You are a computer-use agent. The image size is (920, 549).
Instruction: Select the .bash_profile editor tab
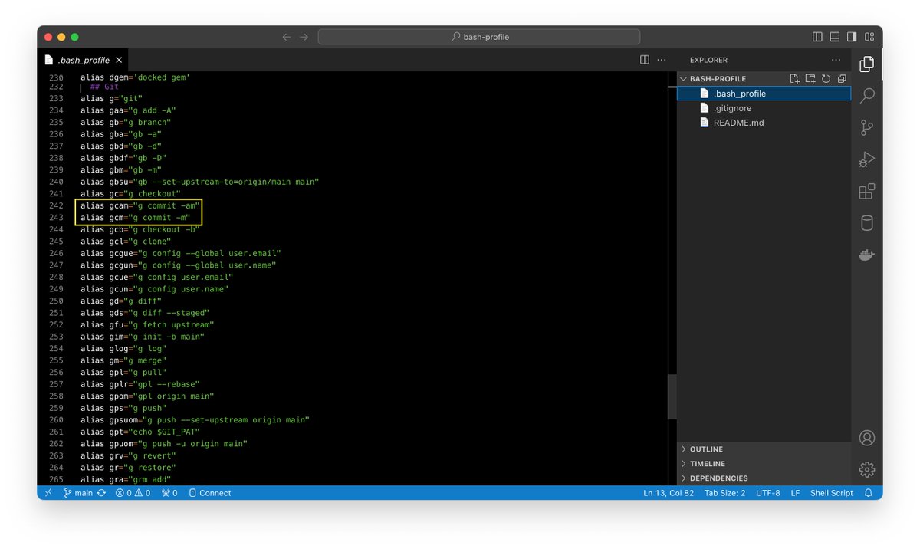click(x=83, y=60)
